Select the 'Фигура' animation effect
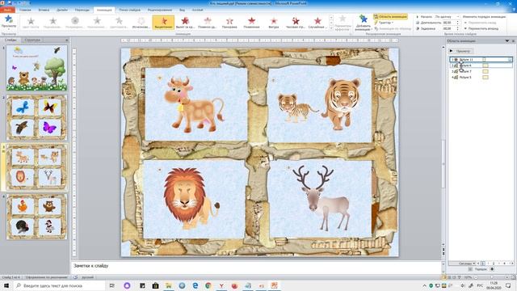This screenshot has height=291, width=517. tap(274, 23)
